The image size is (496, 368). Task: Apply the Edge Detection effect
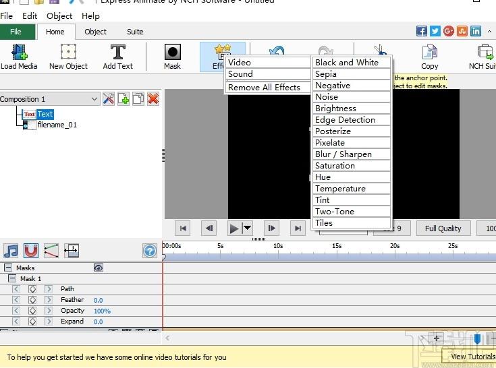(x=351, y=120)
